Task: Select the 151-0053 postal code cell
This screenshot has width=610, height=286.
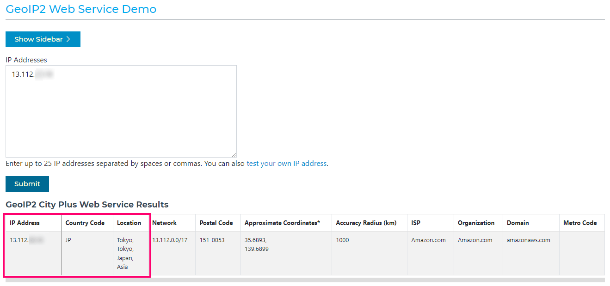Action: [218, 253]
